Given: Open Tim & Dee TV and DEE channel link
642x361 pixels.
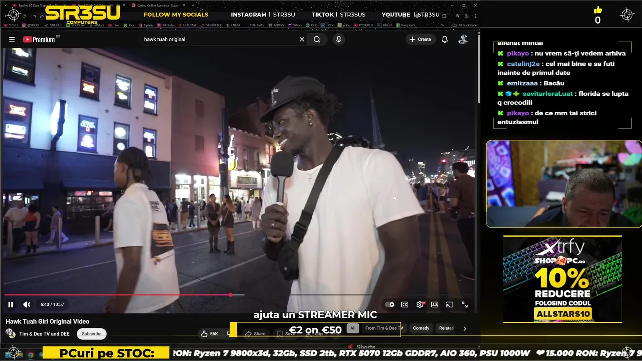Looking at the screenshot, I should click(44, 334).
